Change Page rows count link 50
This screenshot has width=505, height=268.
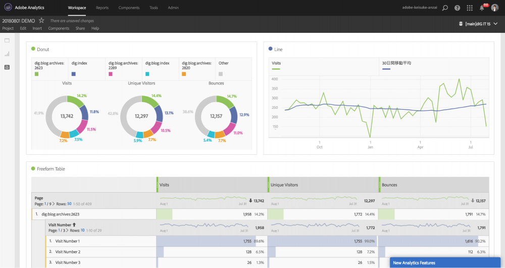coord(69,204)
